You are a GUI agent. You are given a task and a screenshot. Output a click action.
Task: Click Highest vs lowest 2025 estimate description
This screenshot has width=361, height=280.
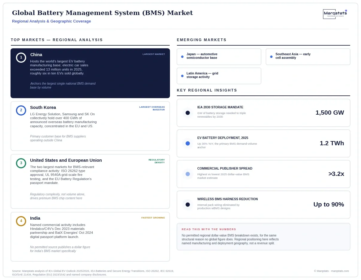[223, 176]
